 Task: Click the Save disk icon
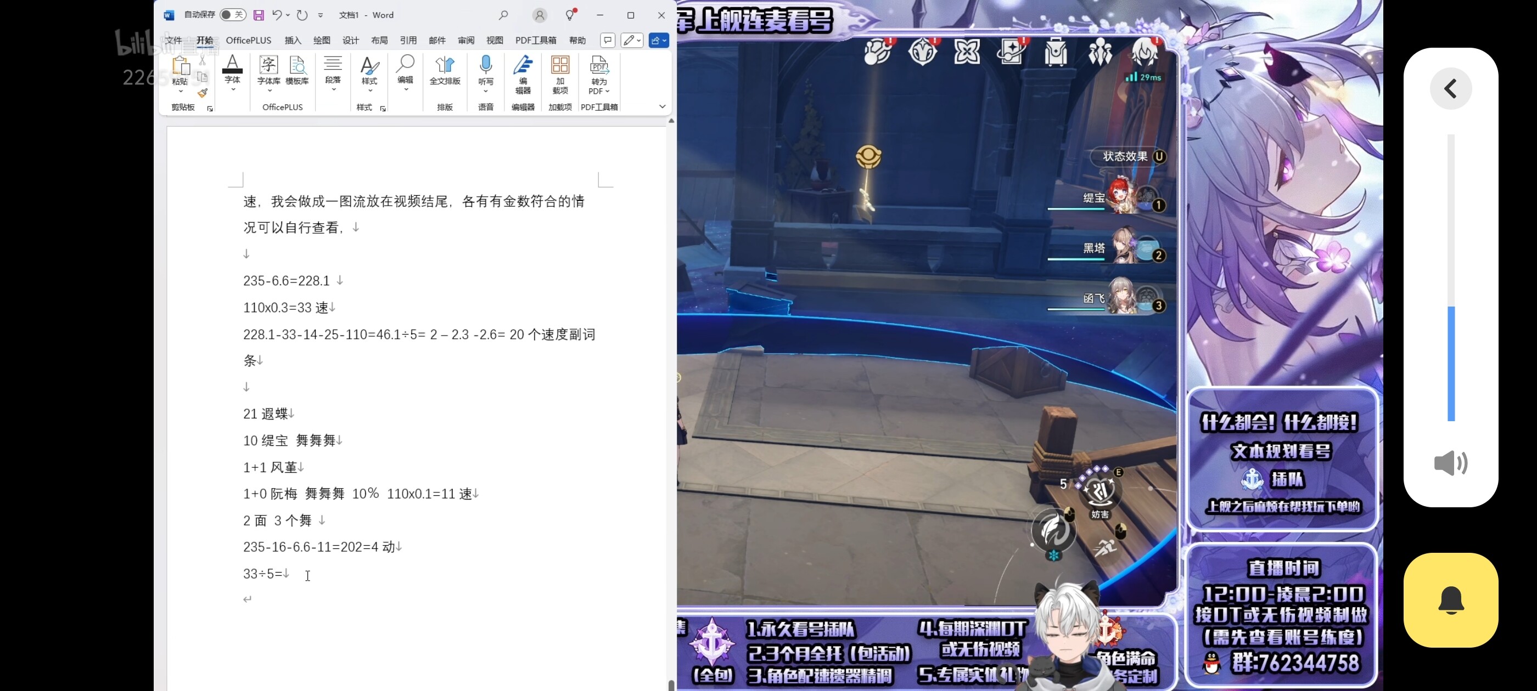click(x=259, y=15)
